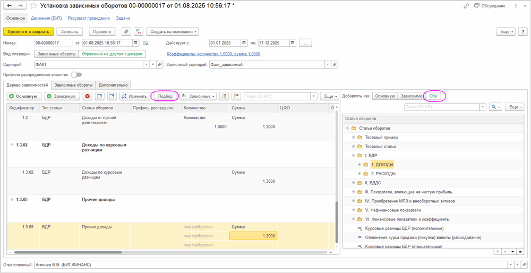Open the calendar picker for document date
Image resolution: width=531 pixels, height=273 pixels.
[x=136, y=43]
